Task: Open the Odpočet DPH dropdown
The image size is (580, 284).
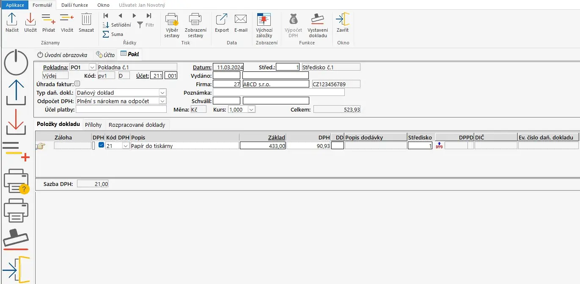Action: 162,101
